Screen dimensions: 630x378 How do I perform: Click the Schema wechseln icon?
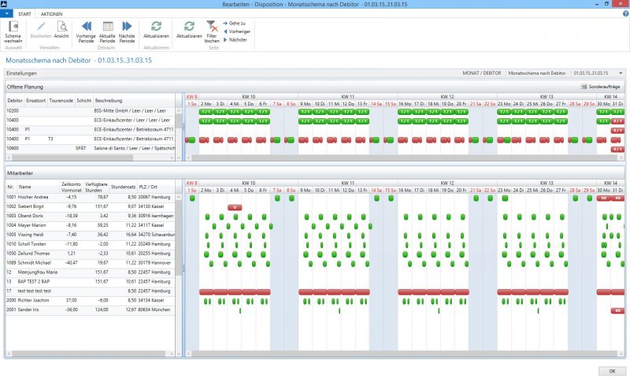click(x=13, y=27)
